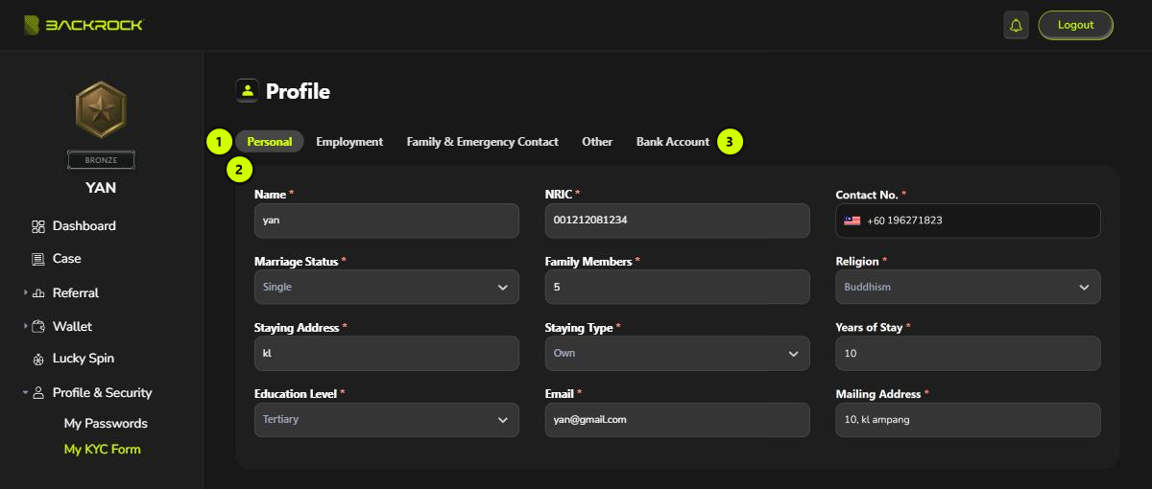
Task: Click the Email input field
Action: (678, 420)
